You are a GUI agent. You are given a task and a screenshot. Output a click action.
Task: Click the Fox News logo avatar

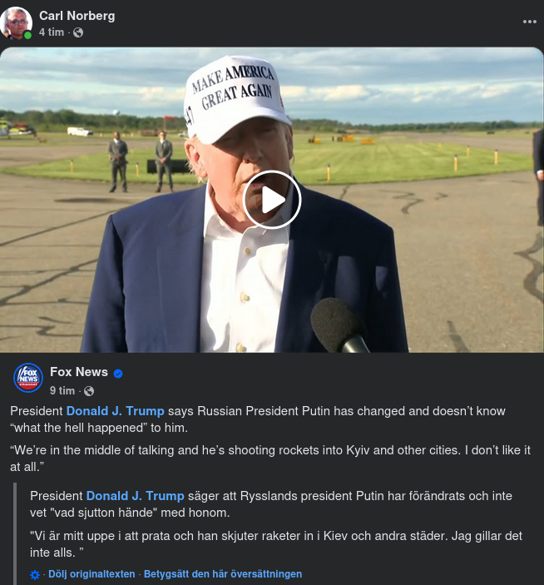tap(28, 378)
